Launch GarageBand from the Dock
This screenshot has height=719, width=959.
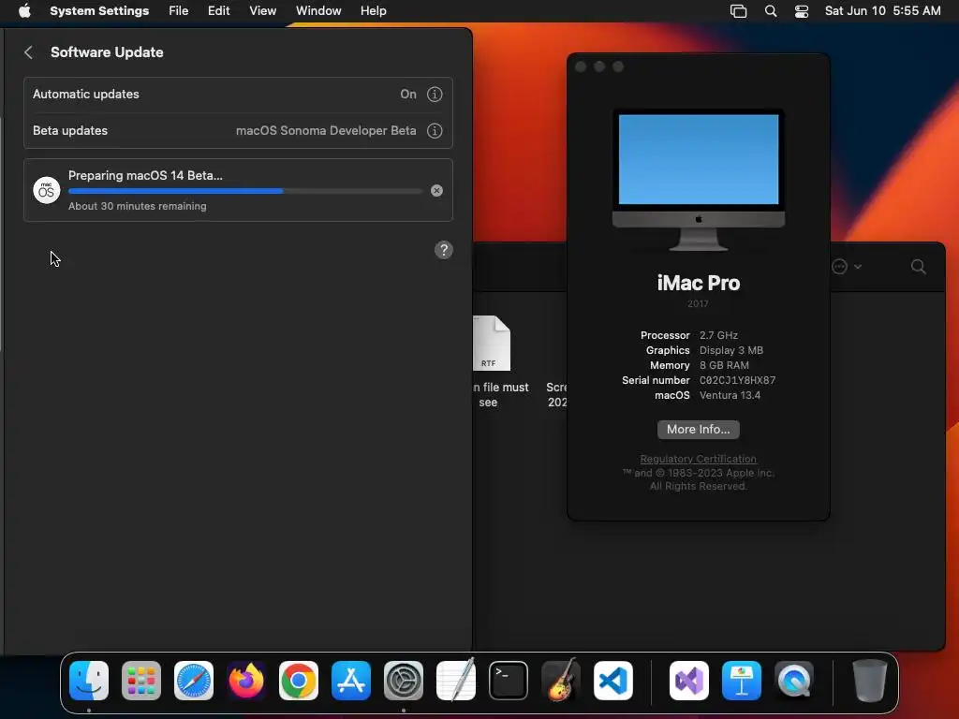(x=561, y=680)
